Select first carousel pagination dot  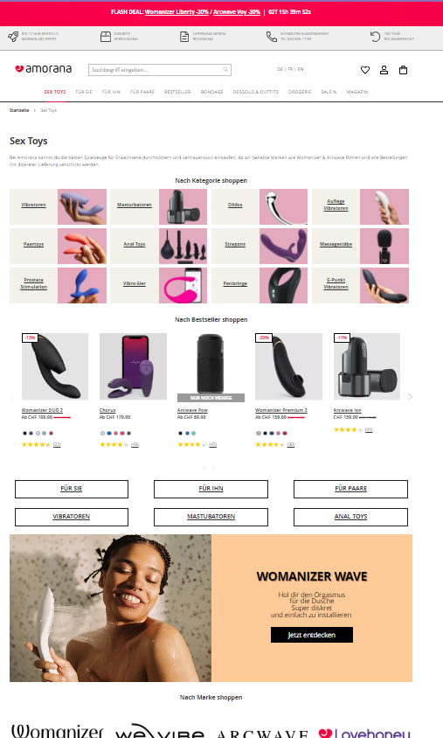204,468
